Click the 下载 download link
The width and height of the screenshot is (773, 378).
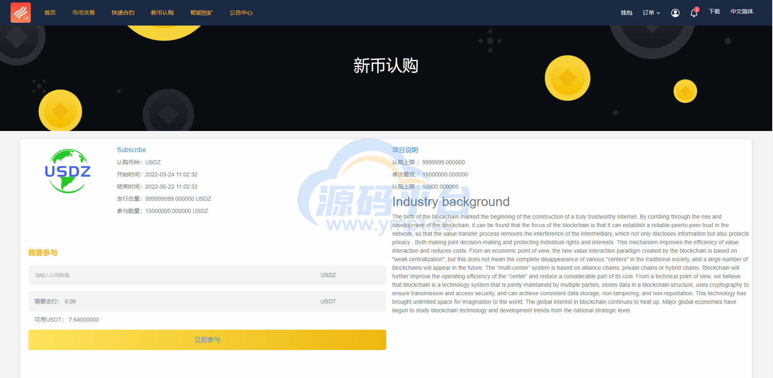click(x=714, y=11)
